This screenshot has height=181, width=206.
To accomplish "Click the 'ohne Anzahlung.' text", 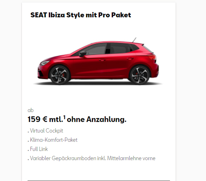I will click(x=96, y=119).
